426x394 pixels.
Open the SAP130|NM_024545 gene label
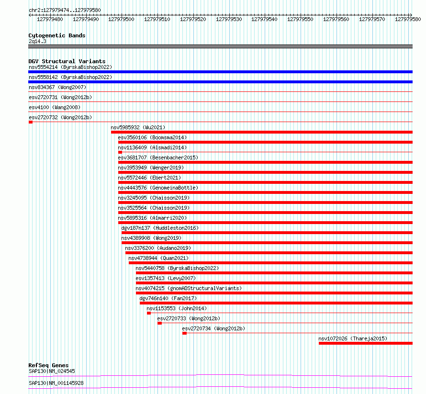tap(52, 371)
